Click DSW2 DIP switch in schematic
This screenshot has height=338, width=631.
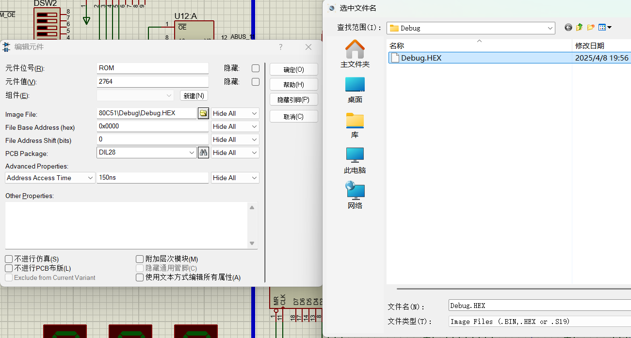pyautogui.click(x=46, y=24)
